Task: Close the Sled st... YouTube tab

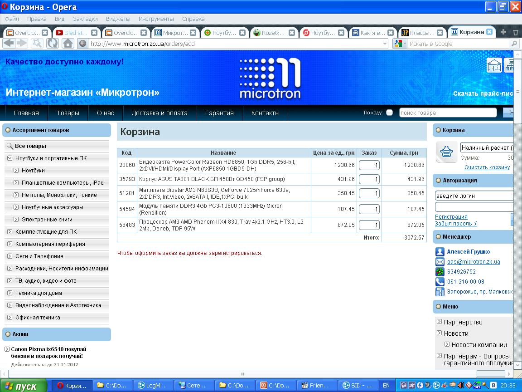Action: coord(94,33)
